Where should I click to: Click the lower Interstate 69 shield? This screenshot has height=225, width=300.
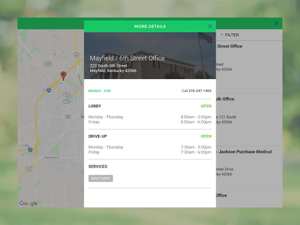30,150
